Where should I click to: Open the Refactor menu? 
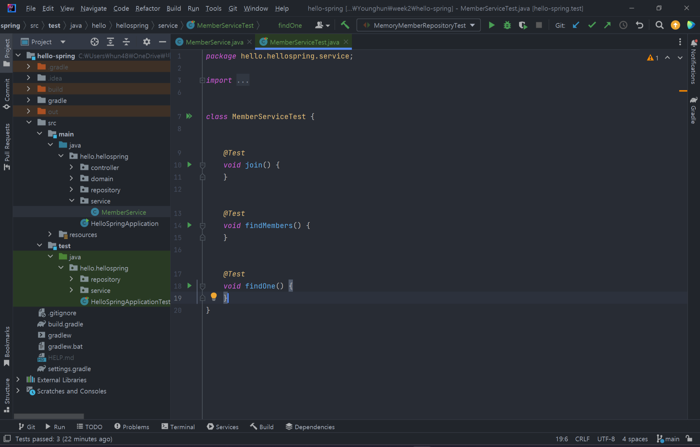pos(147,8)
